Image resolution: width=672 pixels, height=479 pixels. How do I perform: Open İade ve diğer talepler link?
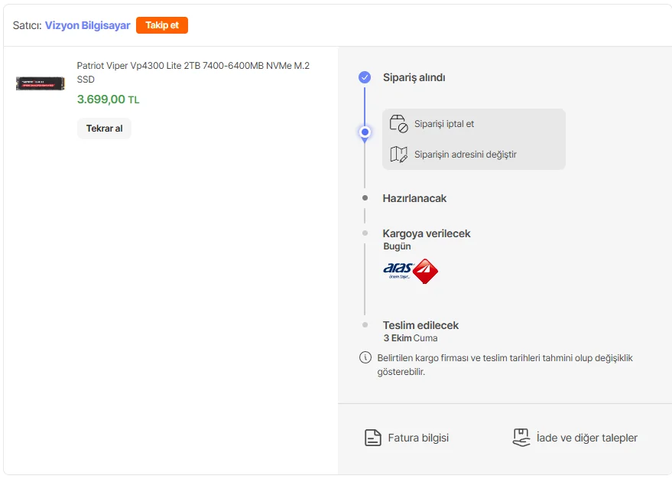(x=586, y=438)
